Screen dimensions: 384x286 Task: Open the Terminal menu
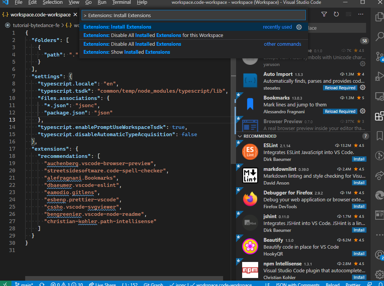click(x=122, y=2)
